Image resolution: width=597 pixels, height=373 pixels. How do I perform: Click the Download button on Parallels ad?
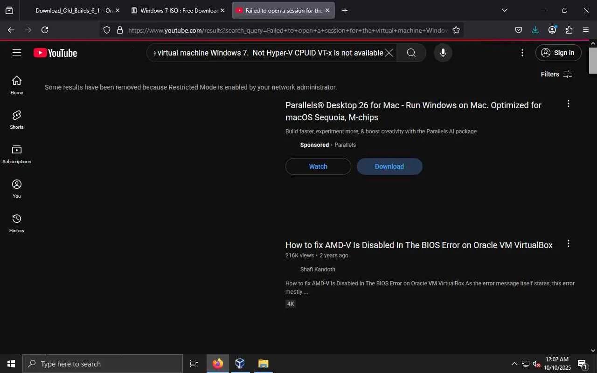(x=389, y=166)
